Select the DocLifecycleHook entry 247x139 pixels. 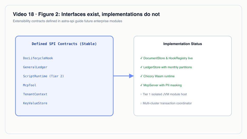[x=38, y=58]
